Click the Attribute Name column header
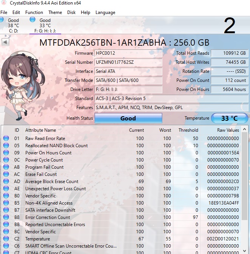The width and height of the screenshot is (250, 254). 40,130
